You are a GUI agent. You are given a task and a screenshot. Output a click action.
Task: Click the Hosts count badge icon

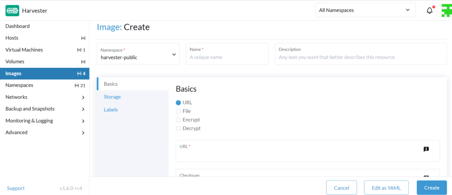click(x=83, y=38)
